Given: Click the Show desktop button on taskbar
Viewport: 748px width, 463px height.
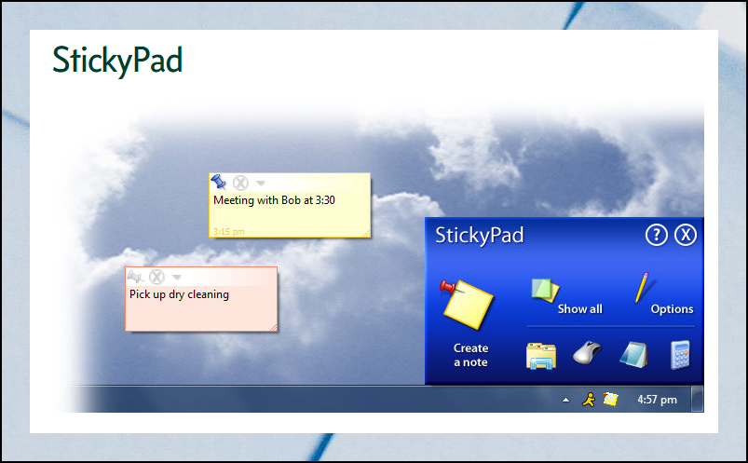Looking at the screenshot, I should 698,399.
